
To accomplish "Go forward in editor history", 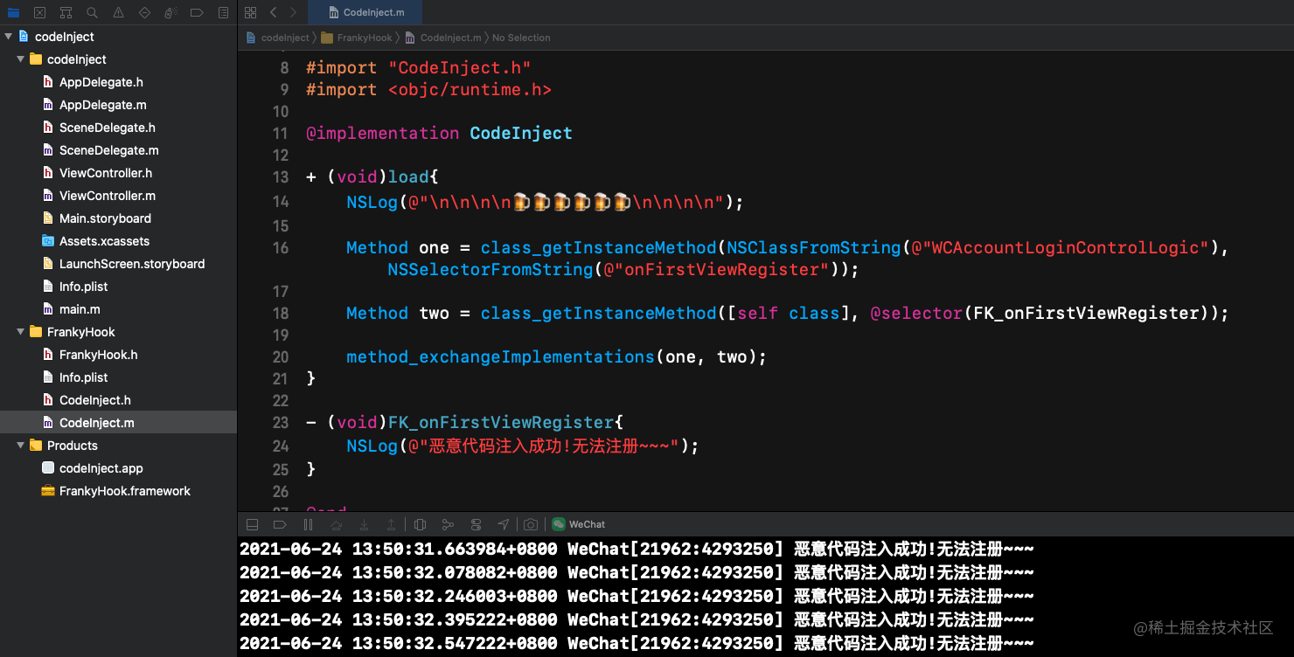I will (293, 12).
